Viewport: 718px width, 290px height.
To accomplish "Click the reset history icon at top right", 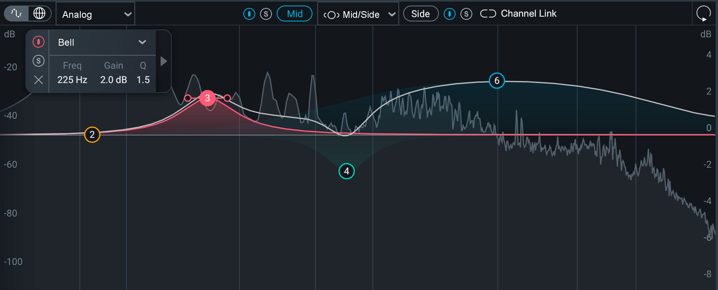I will [704, 14].
